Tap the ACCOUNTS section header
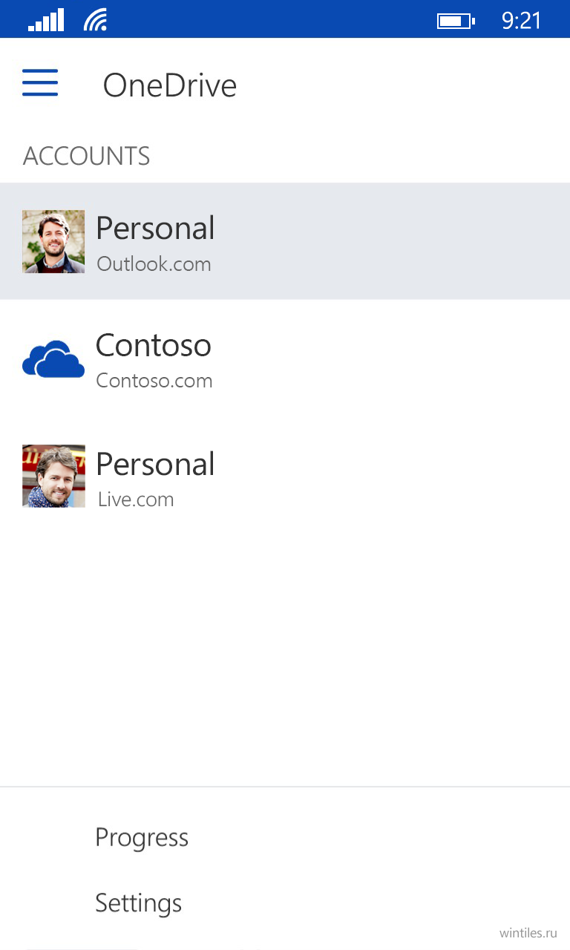 (87, 156)
